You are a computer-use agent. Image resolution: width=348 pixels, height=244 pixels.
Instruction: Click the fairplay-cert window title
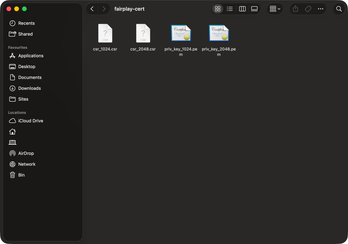click(129, 9)
